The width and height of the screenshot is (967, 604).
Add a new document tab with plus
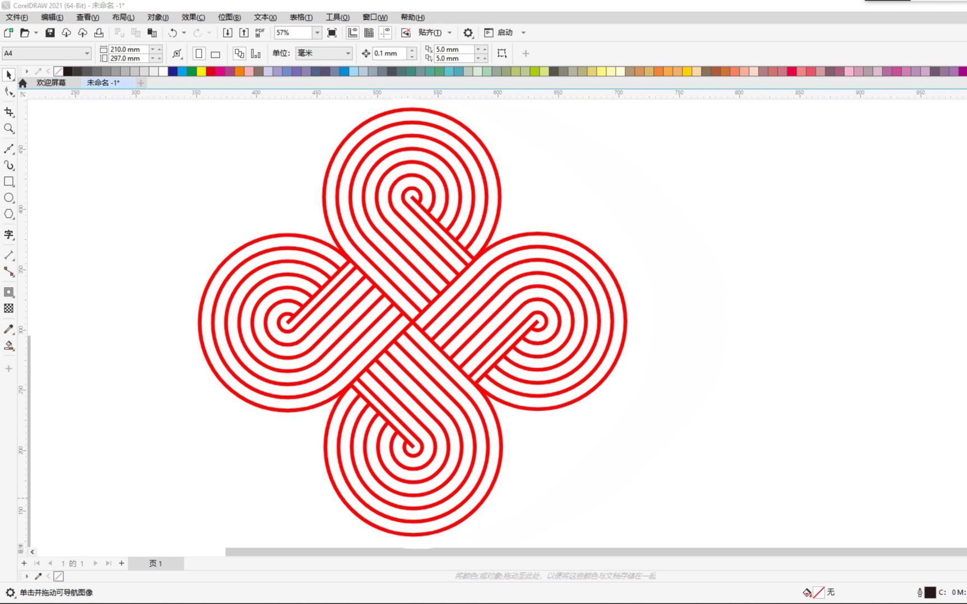[x=141, y=83]
